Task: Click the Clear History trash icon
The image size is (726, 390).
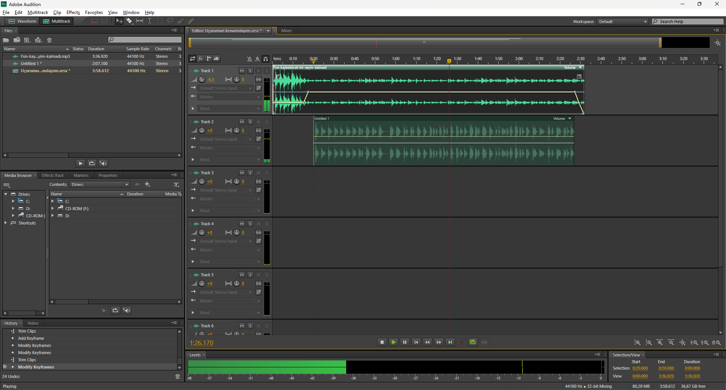Action: [x=177, y=376]
